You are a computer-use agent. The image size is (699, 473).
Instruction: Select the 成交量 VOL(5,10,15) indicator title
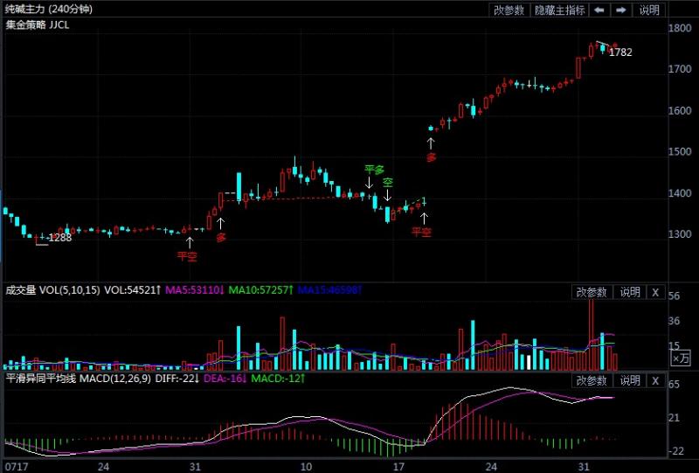point(52,290)
